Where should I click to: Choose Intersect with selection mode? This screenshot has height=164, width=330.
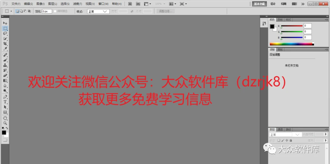point(29,11)
